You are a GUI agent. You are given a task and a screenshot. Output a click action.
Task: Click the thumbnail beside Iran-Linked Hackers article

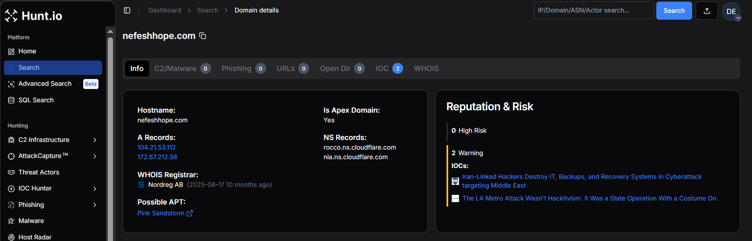(455, 181)
